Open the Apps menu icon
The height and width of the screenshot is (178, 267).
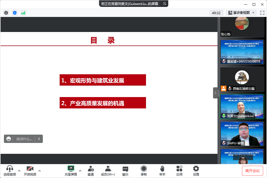tap(179, 170)
